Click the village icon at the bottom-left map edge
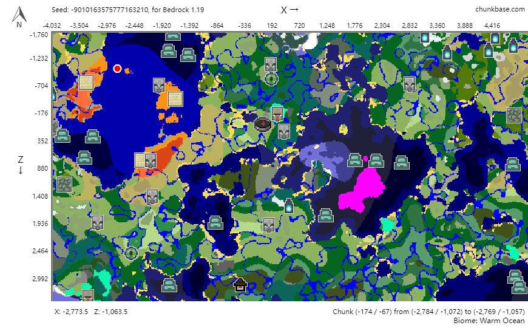This screenshot has width=528, height=328. 88,295
